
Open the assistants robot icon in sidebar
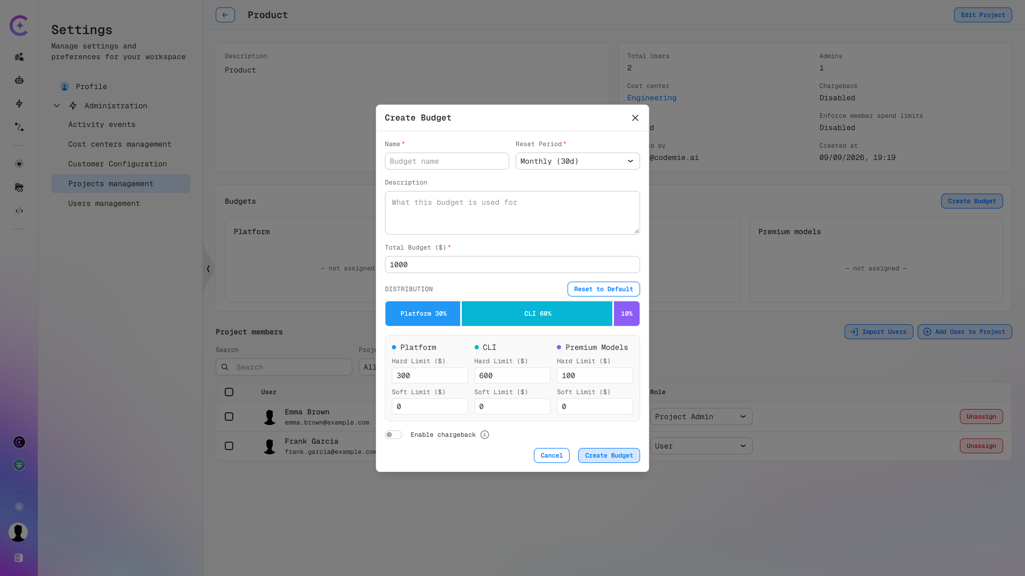click(x=19, y=80)
